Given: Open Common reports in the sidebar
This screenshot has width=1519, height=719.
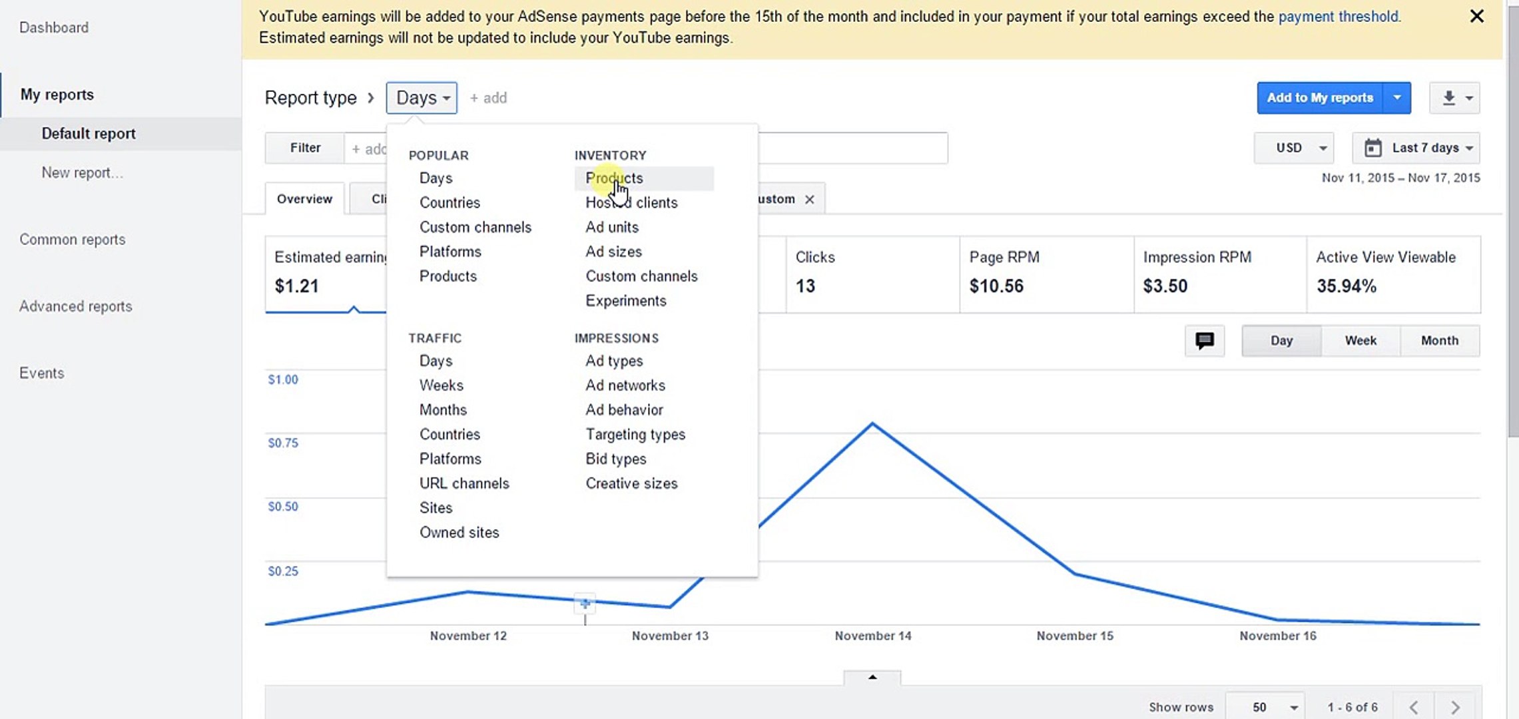Looking at the screenshot, I should point(72,240).
